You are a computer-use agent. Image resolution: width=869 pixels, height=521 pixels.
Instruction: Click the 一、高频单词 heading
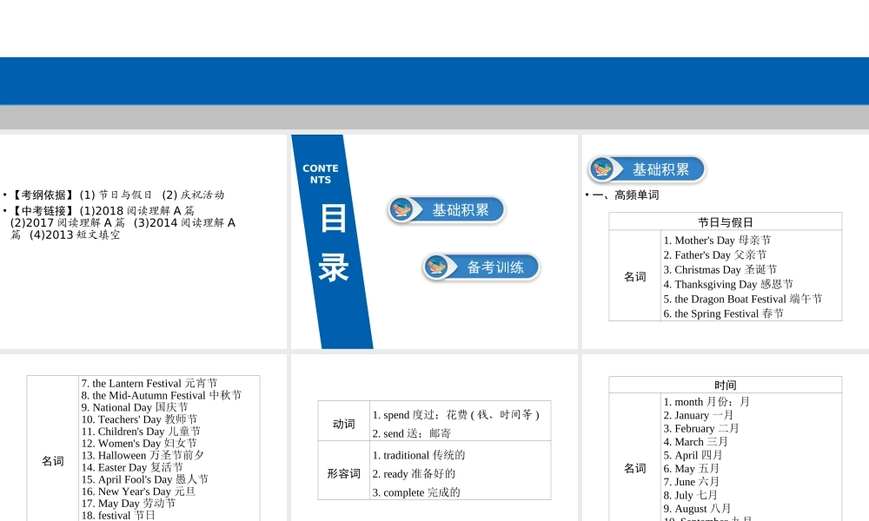pyautogui.click(x=626, y=195)
